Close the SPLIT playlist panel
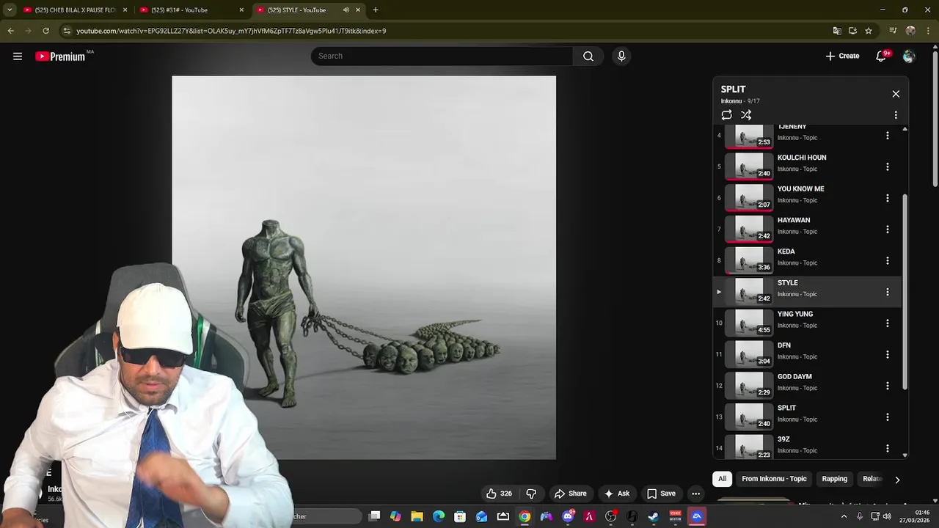The height and width of the screenshot is (528, 939). (x=896, y=94)
